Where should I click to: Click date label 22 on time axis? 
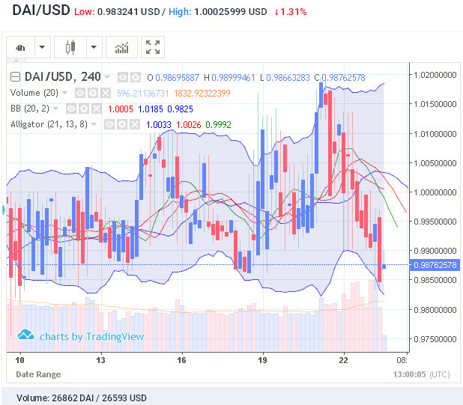[x=343, y=360]
